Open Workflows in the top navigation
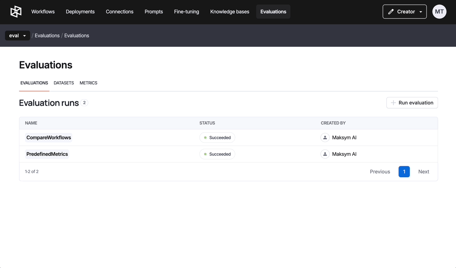Image resolution: width=456 pixels, height=268 pixels. [43, 12]
